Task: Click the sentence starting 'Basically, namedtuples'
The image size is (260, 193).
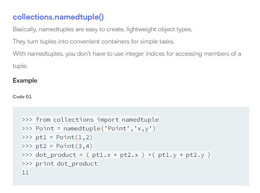Action: pyautogui.click(x=103, y=29)
